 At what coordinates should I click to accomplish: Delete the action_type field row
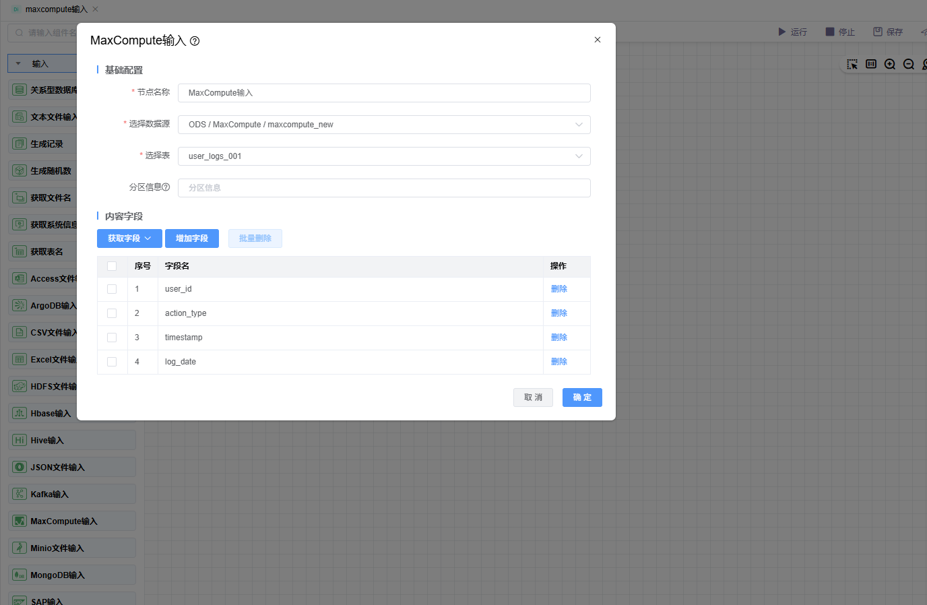coord(558,313)
